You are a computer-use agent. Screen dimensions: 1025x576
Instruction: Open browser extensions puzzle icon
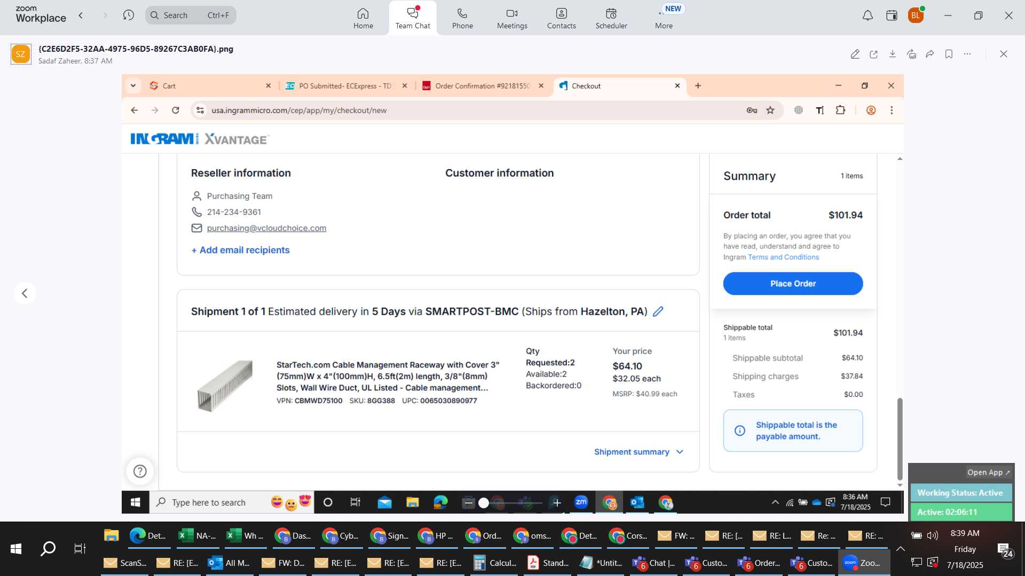coord(840,110)
